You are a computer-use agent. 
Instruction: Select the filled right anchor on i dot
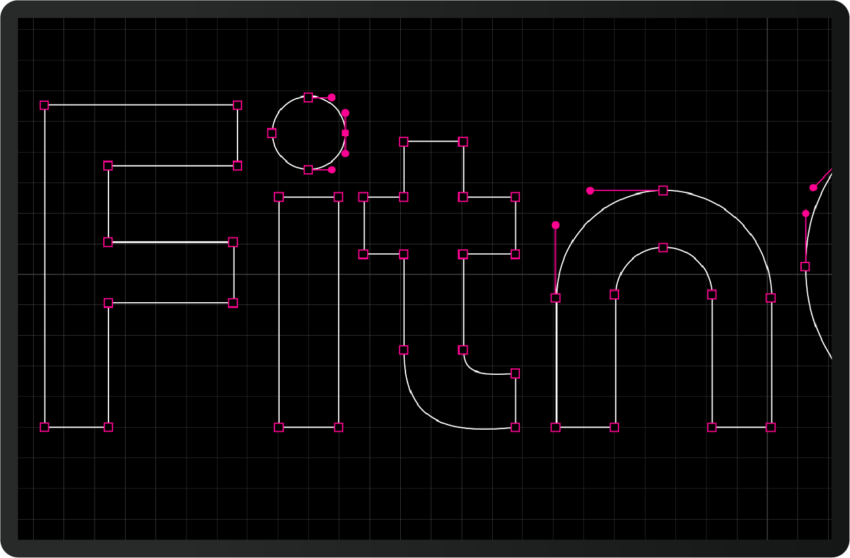345,133
